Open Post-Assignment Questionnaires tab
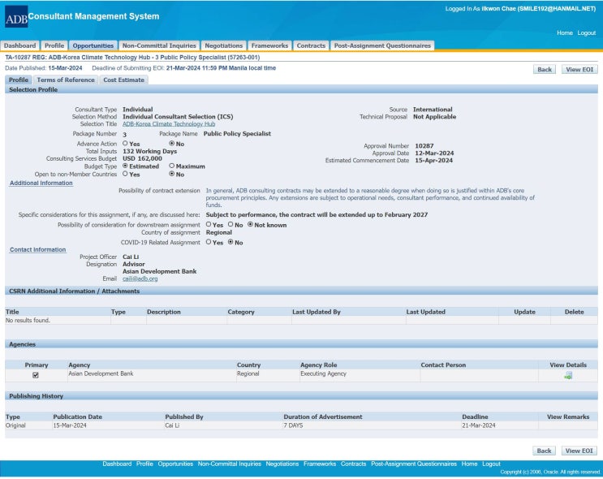 (x=383, y=45)
